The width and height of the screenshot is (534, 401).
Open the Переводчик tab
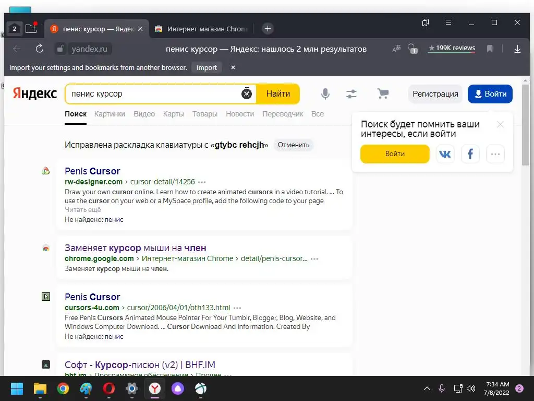click(283, 114)
